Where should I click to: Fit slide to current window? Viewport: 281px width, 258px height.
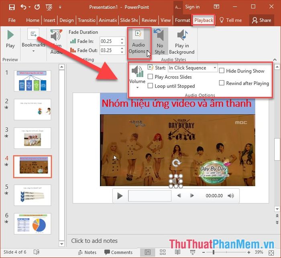(271, 253)
